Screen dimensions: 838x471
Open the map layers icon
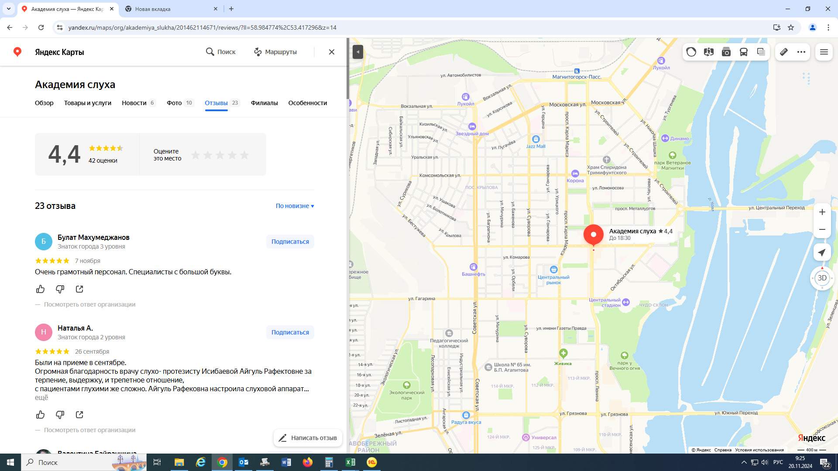point(761,52)
